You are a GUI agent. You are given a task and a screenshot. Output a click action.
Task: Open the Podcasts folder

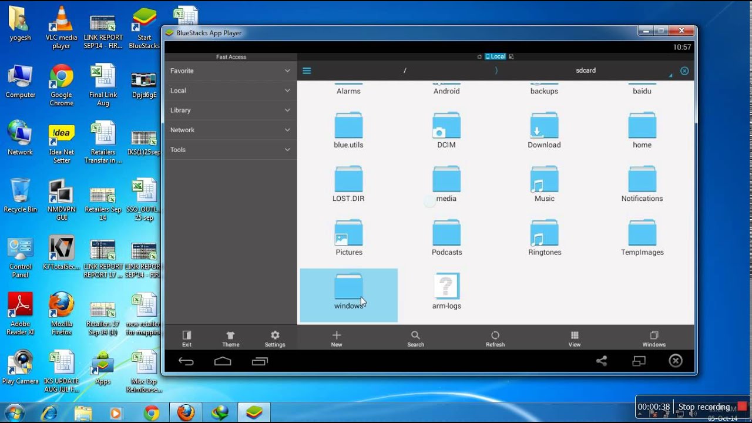pos(446,238)
